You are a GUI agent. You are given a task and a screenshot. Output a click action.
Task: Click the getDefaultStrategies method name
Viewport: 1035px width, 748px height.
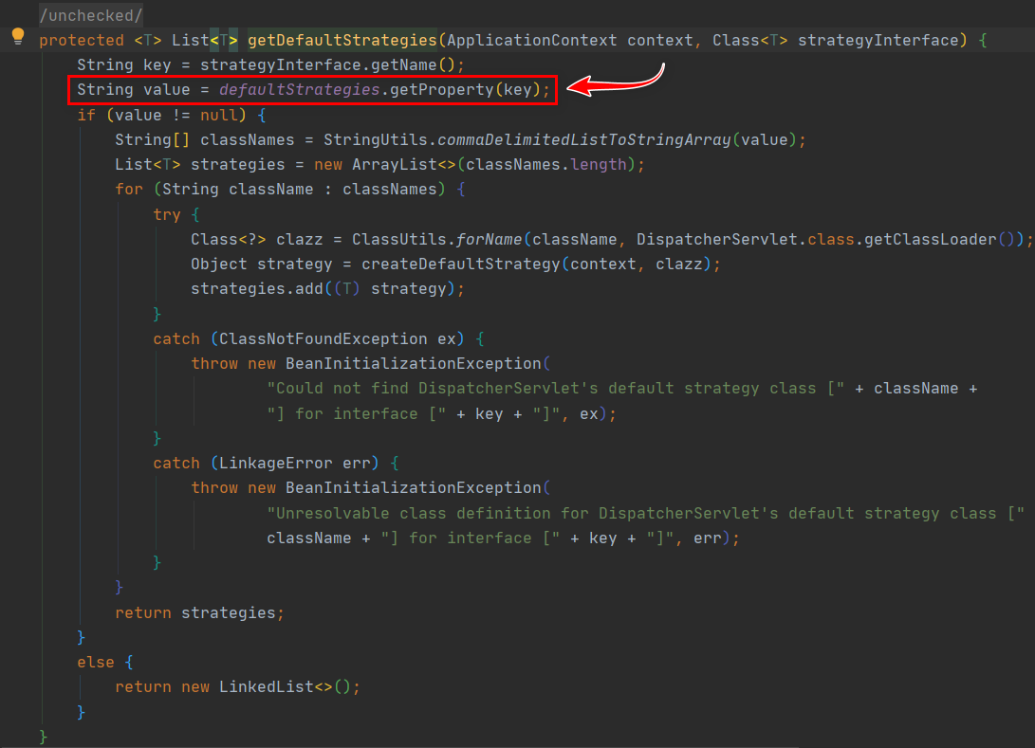[x=342, y=40]
